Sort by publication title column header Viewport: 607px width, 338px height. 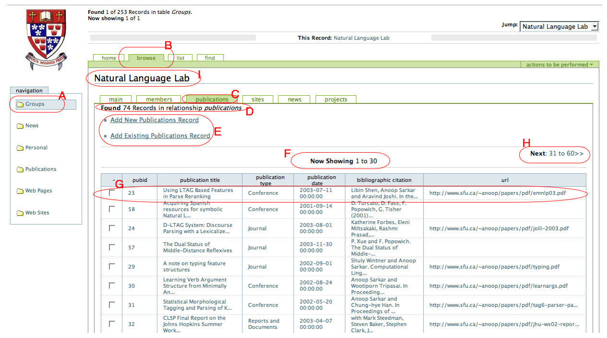tap(200, 180)
